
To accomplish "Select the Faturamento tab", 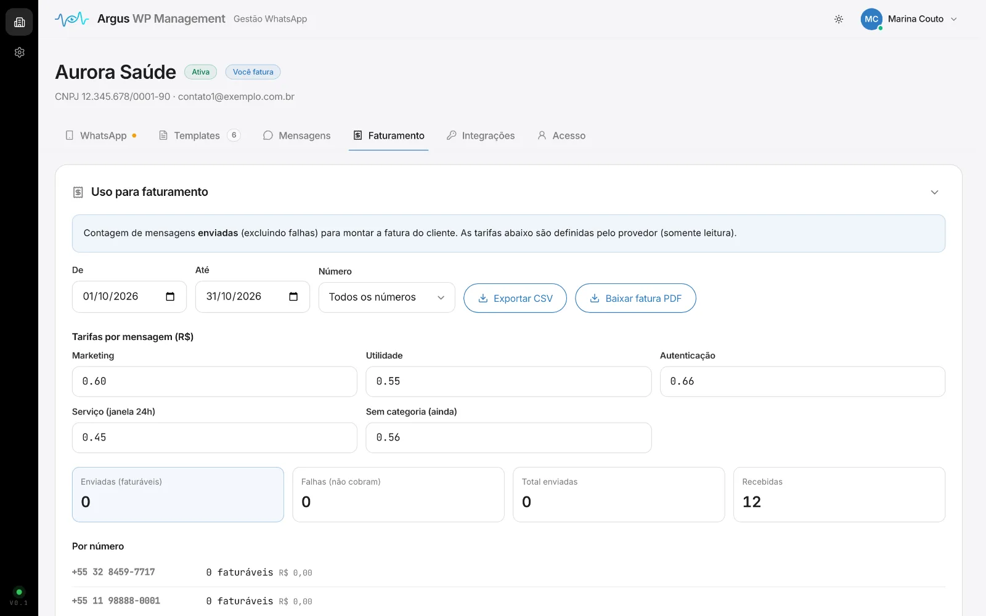I will point(389,136).
